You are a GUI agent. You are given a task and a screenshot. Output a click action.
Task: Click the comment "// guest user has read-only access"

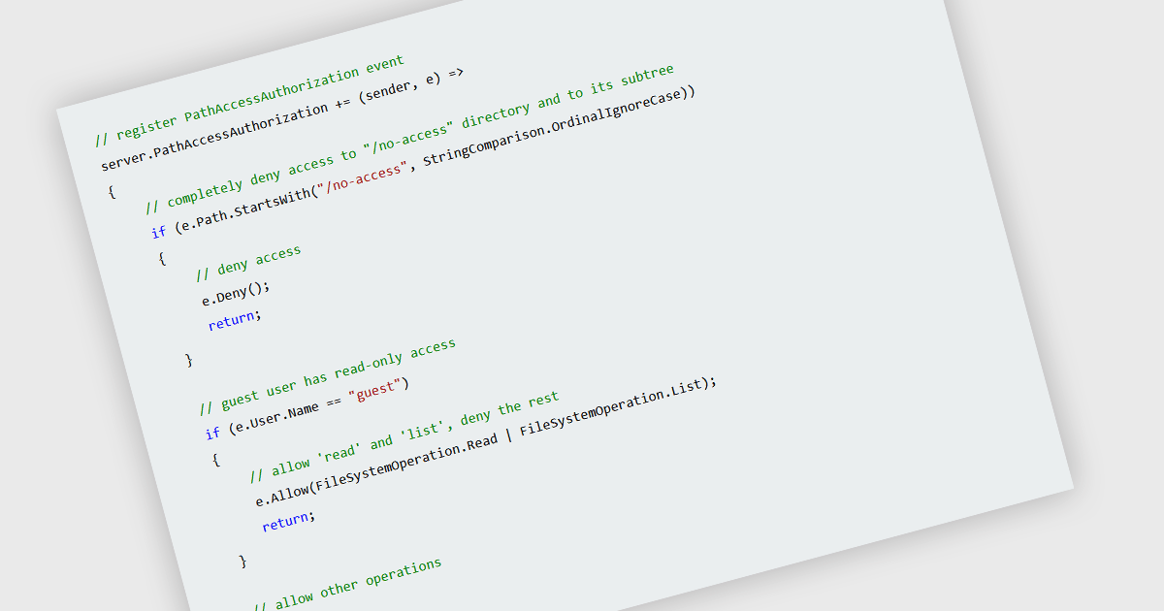[x=328, y=375]
